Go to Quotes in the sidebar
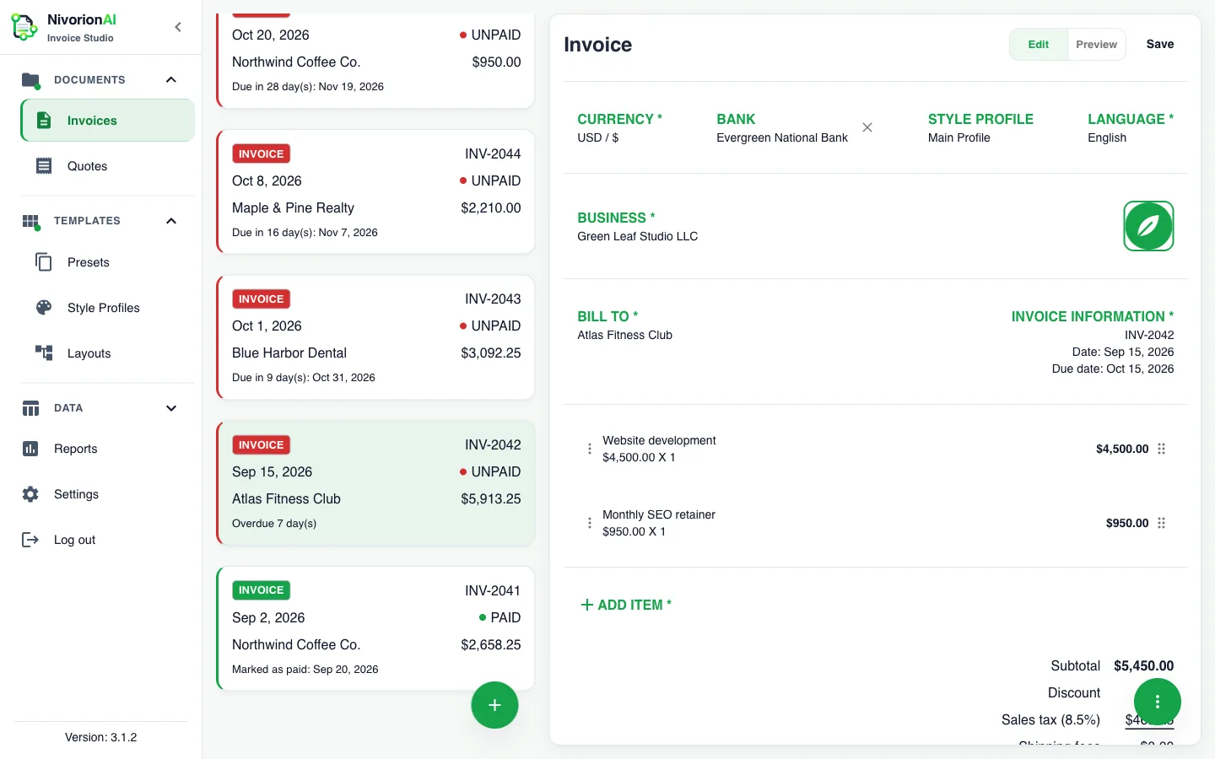Viewport: 1215px width, 759px height. click(x=108, y=166)
